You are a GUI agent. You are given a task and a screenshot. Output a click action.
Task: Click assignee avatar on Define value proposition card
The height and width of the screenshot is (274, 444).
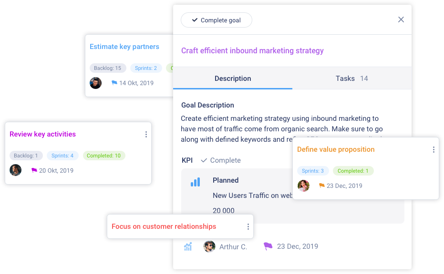303,186
